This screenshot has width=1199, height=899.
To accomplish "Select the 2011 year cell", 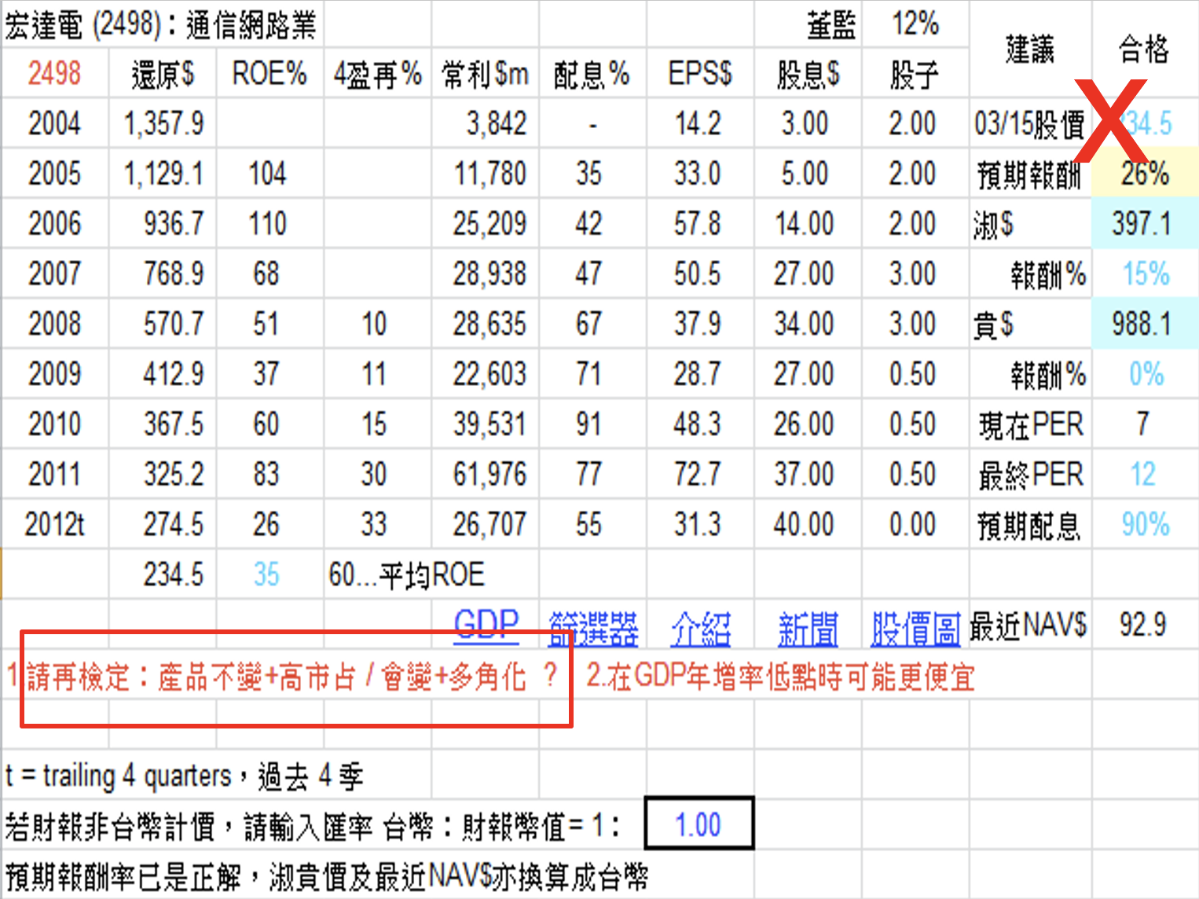I will [54, 475].
